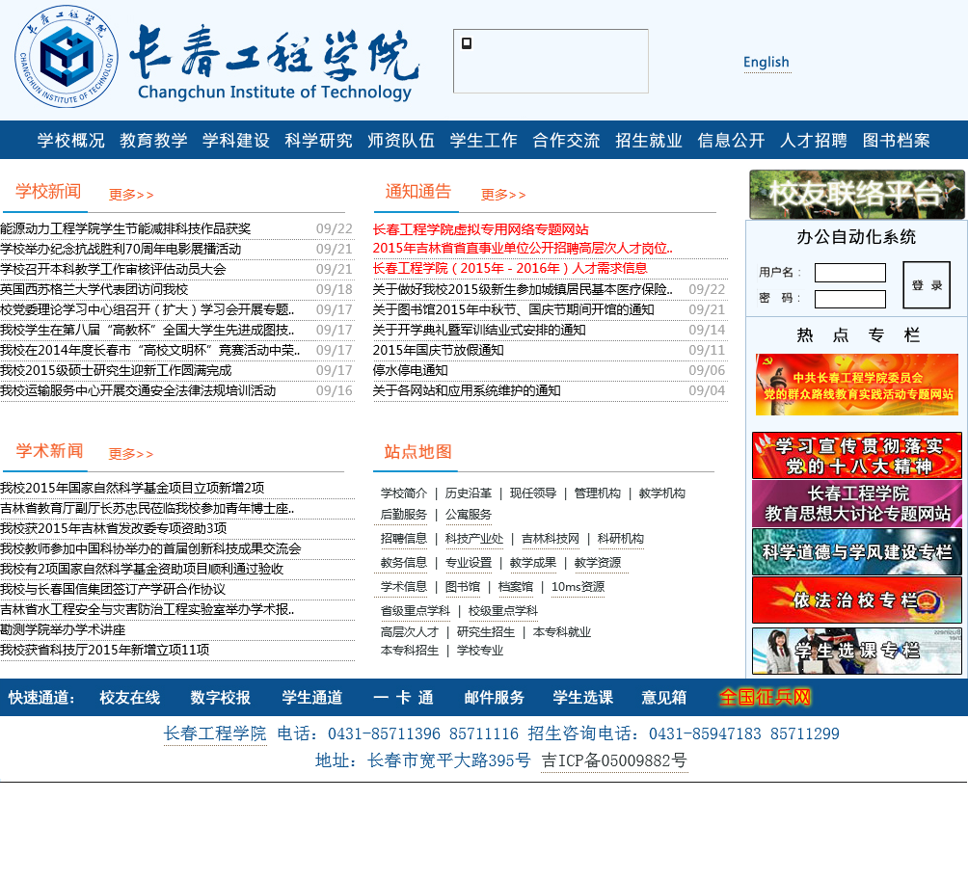Viewport: 968px width, 880px height.
Task: Open 学科建设 menu
Action: (x=236, y=140)
